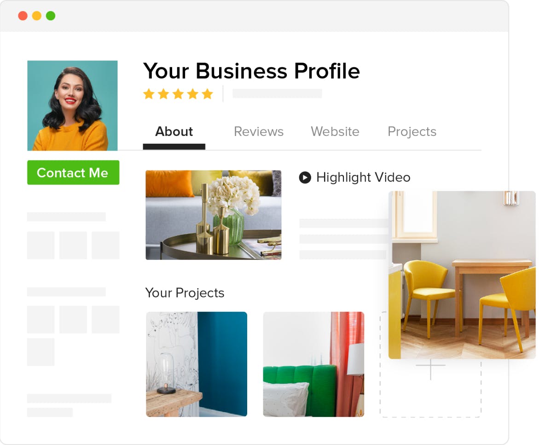Click the red window close dot
545x445 pixels.
click(23, 16)
